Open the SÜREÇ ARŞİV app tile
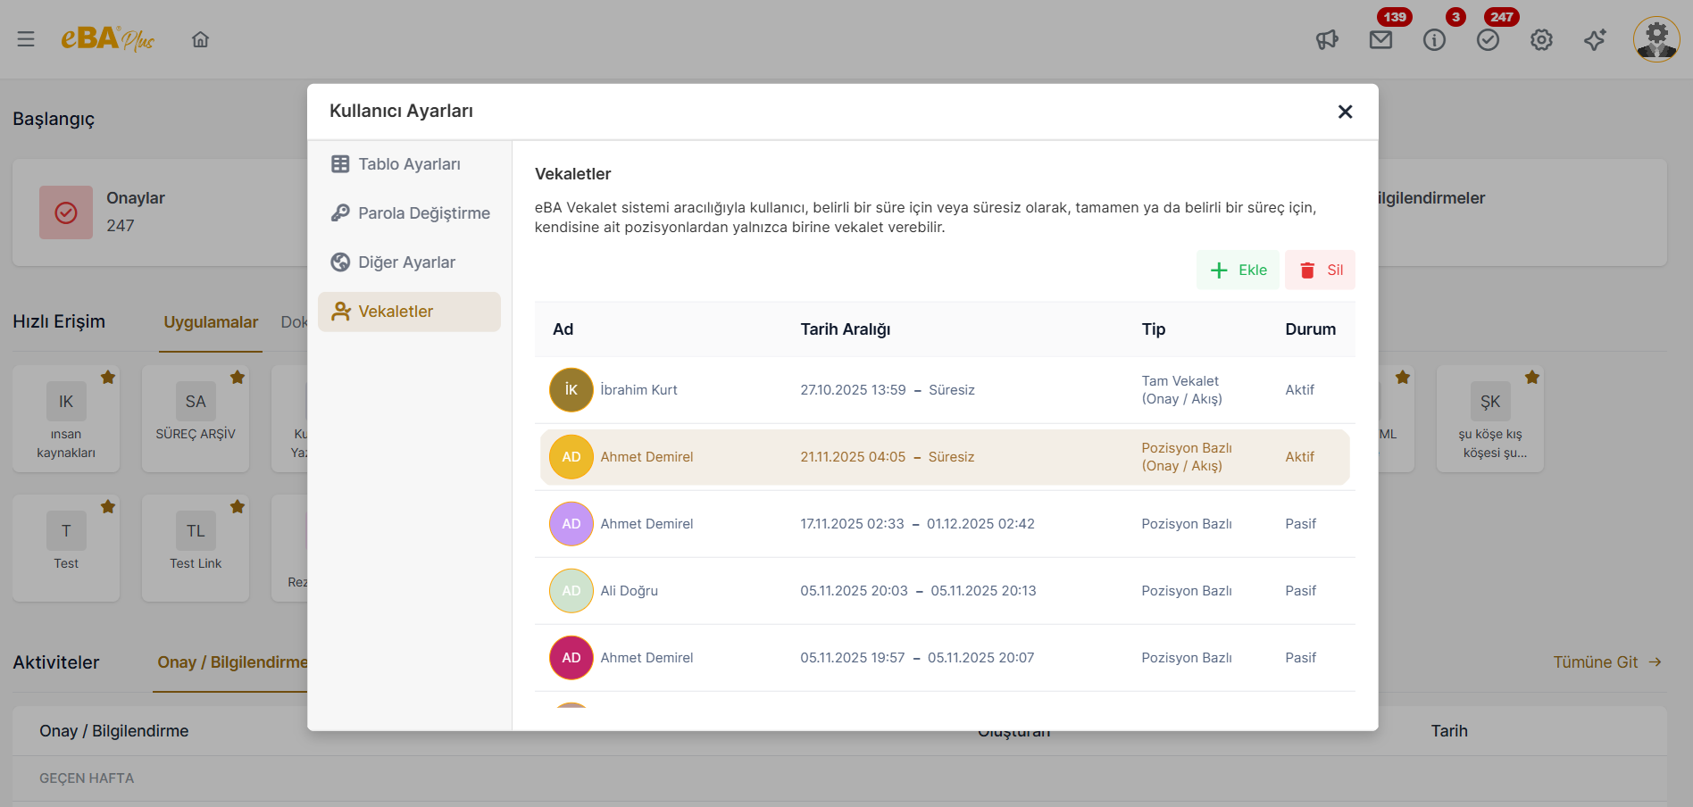This screenshot has width=1693, height=807. [196, 419]
